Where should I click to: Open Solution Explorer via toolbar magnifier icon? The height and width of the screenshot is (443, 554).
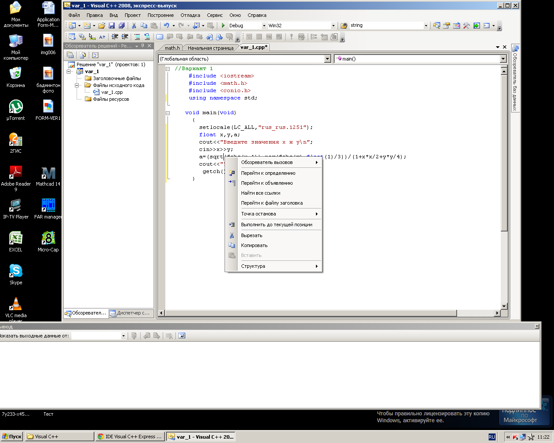[x=437, y=26]
